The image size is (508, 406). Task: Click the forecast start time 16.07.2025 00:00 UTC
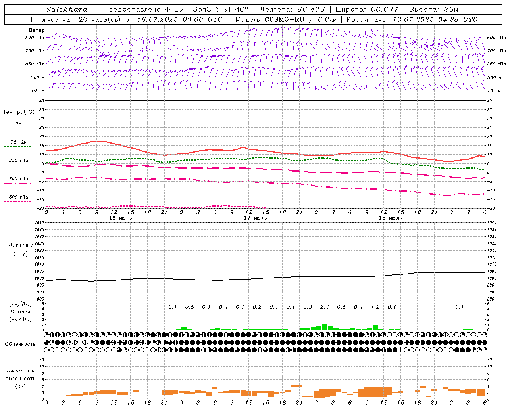pos(179,19)
